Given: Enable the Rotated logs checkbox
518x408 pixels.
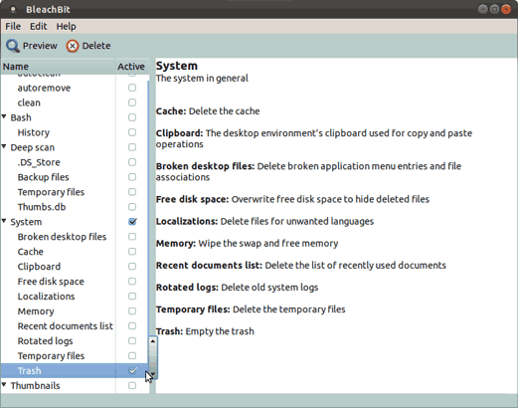Looking at the screenshot, I should point(132,341).
